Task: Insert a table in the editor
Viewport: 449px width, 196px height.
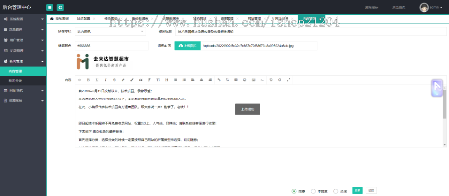Action: point(236,80)
